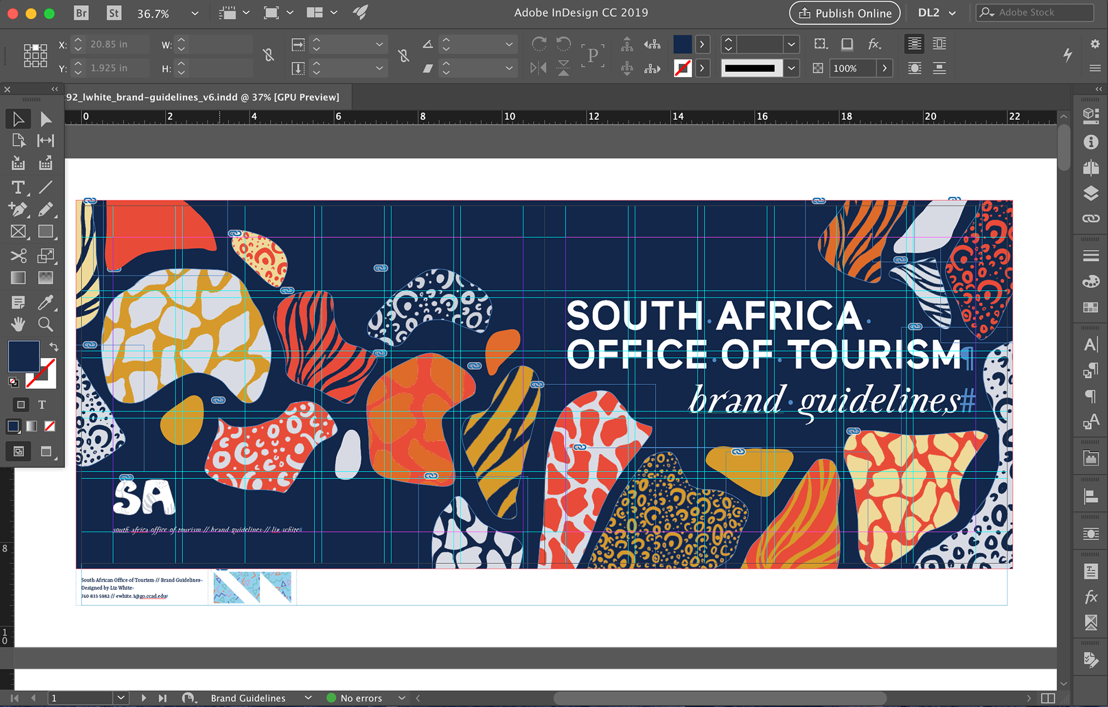Pick the Eyedropper tool
The image size is (1108, 707).
tap(46, 302)
